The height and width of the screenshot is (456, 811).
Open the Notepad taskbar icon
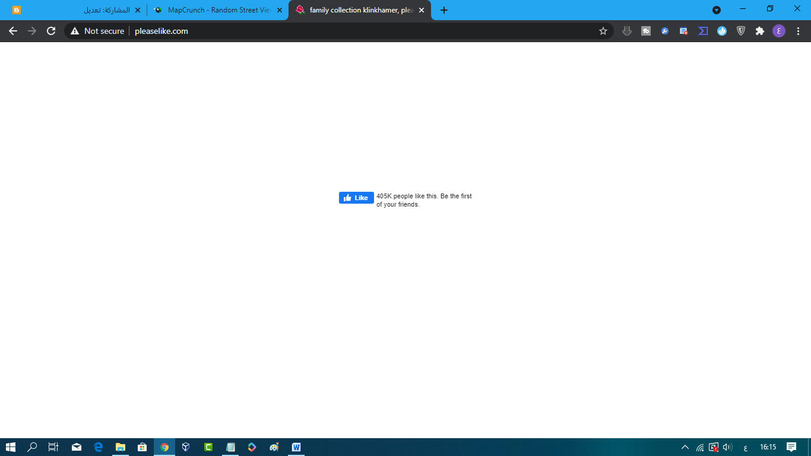tap(230, 447)
